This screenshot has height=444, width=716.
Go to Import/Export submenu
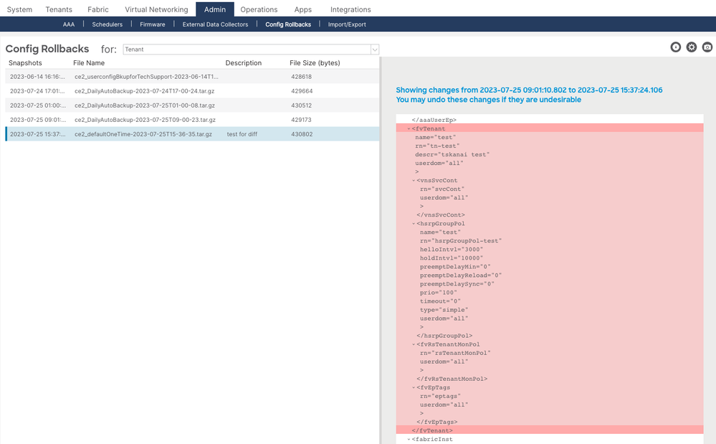pyautogui.click(x=347, y=24)
